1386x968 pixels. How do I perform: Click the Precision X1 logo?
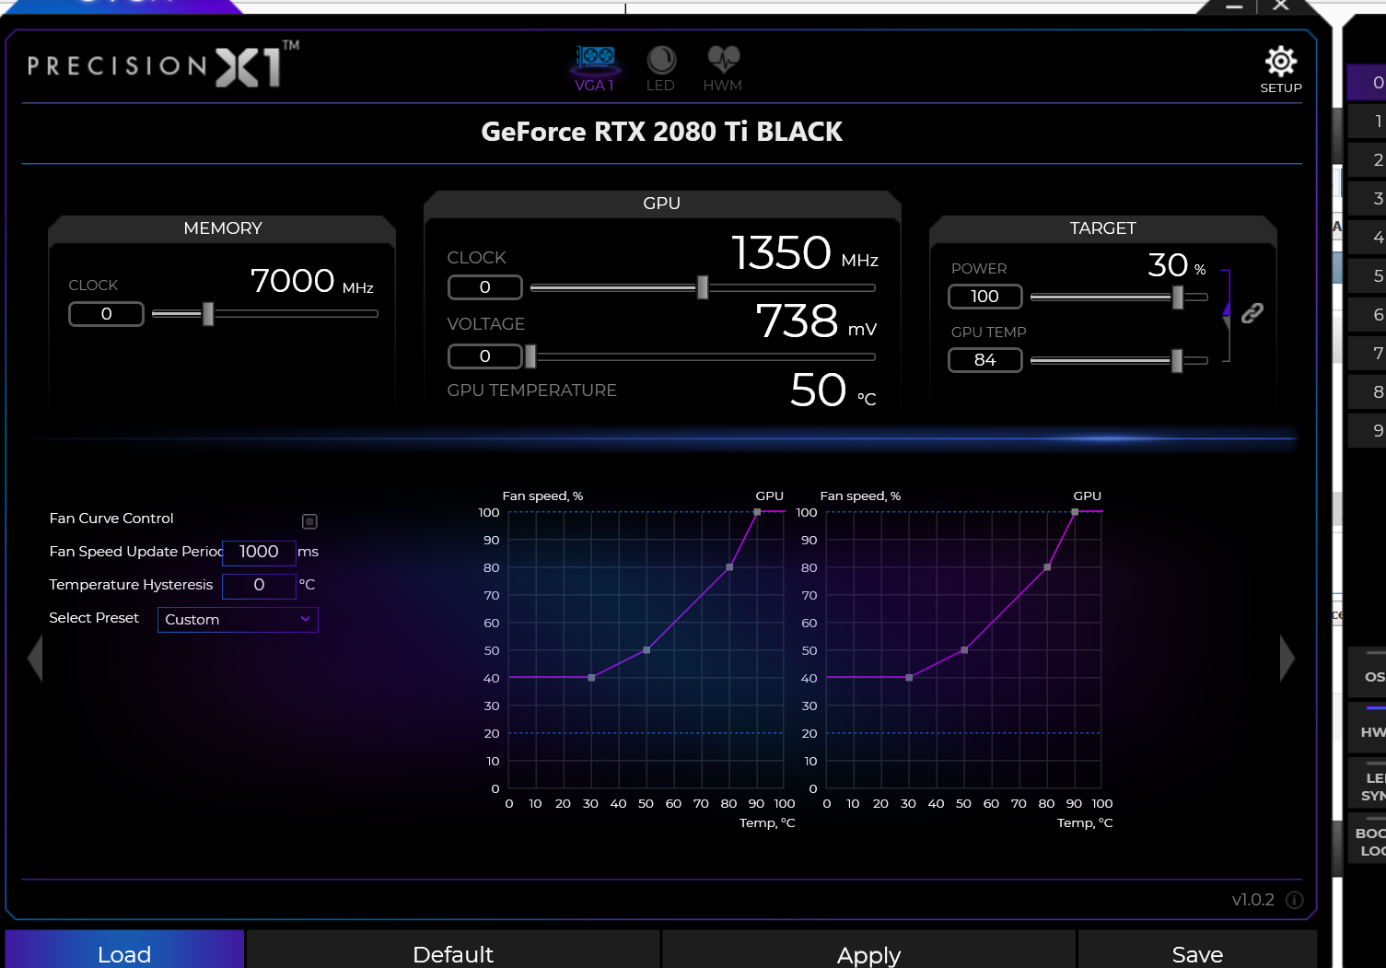pyautogui.click(x=163, y=64)
